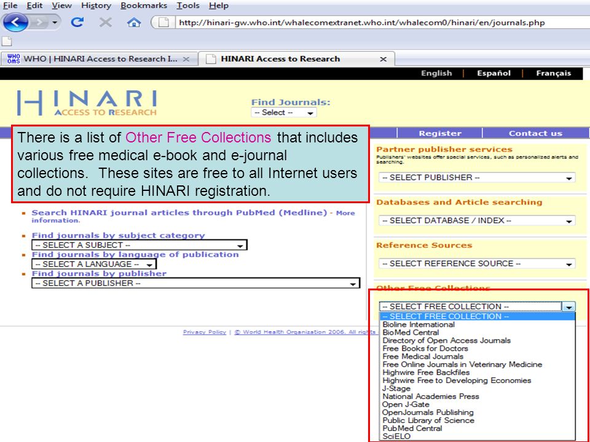Open the File menu

coord(10,6)
